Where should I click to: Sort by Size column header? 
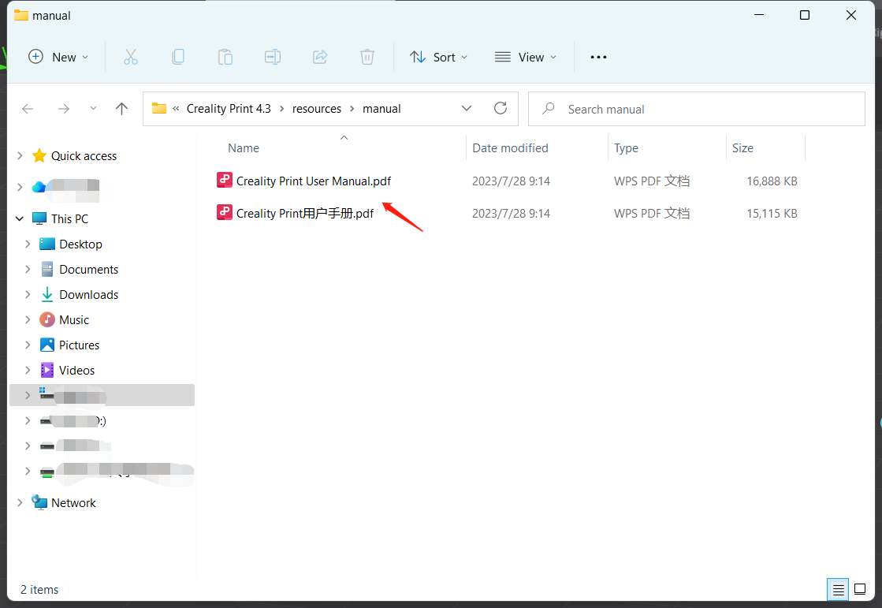(742, 148)
